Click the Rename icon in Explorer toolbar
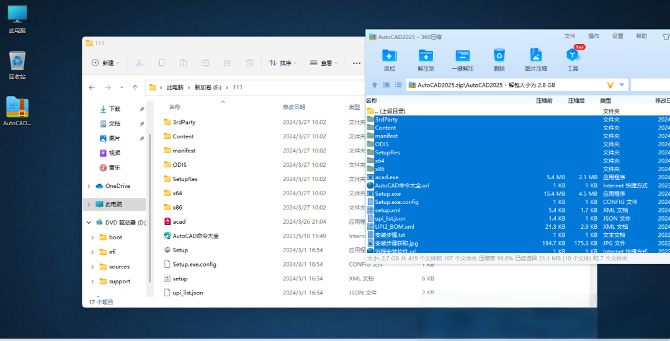Image resolution: width=670 pixels, height=341 pixels. (x=205, y=63)
